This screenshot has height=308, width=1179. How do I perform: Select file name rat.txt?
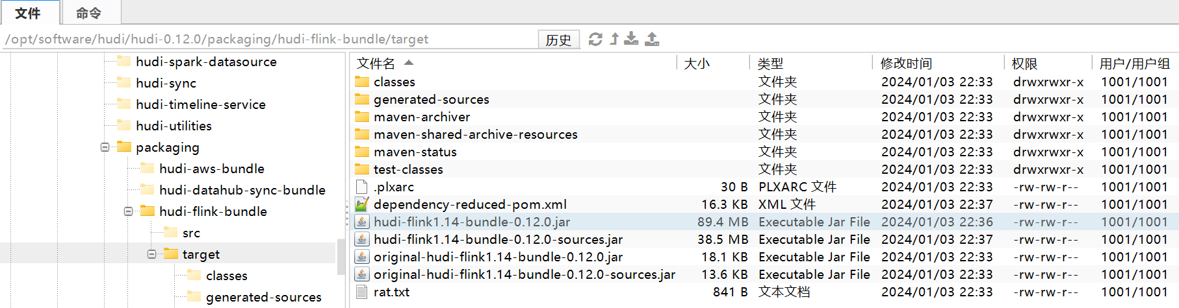tap(391, 292)
